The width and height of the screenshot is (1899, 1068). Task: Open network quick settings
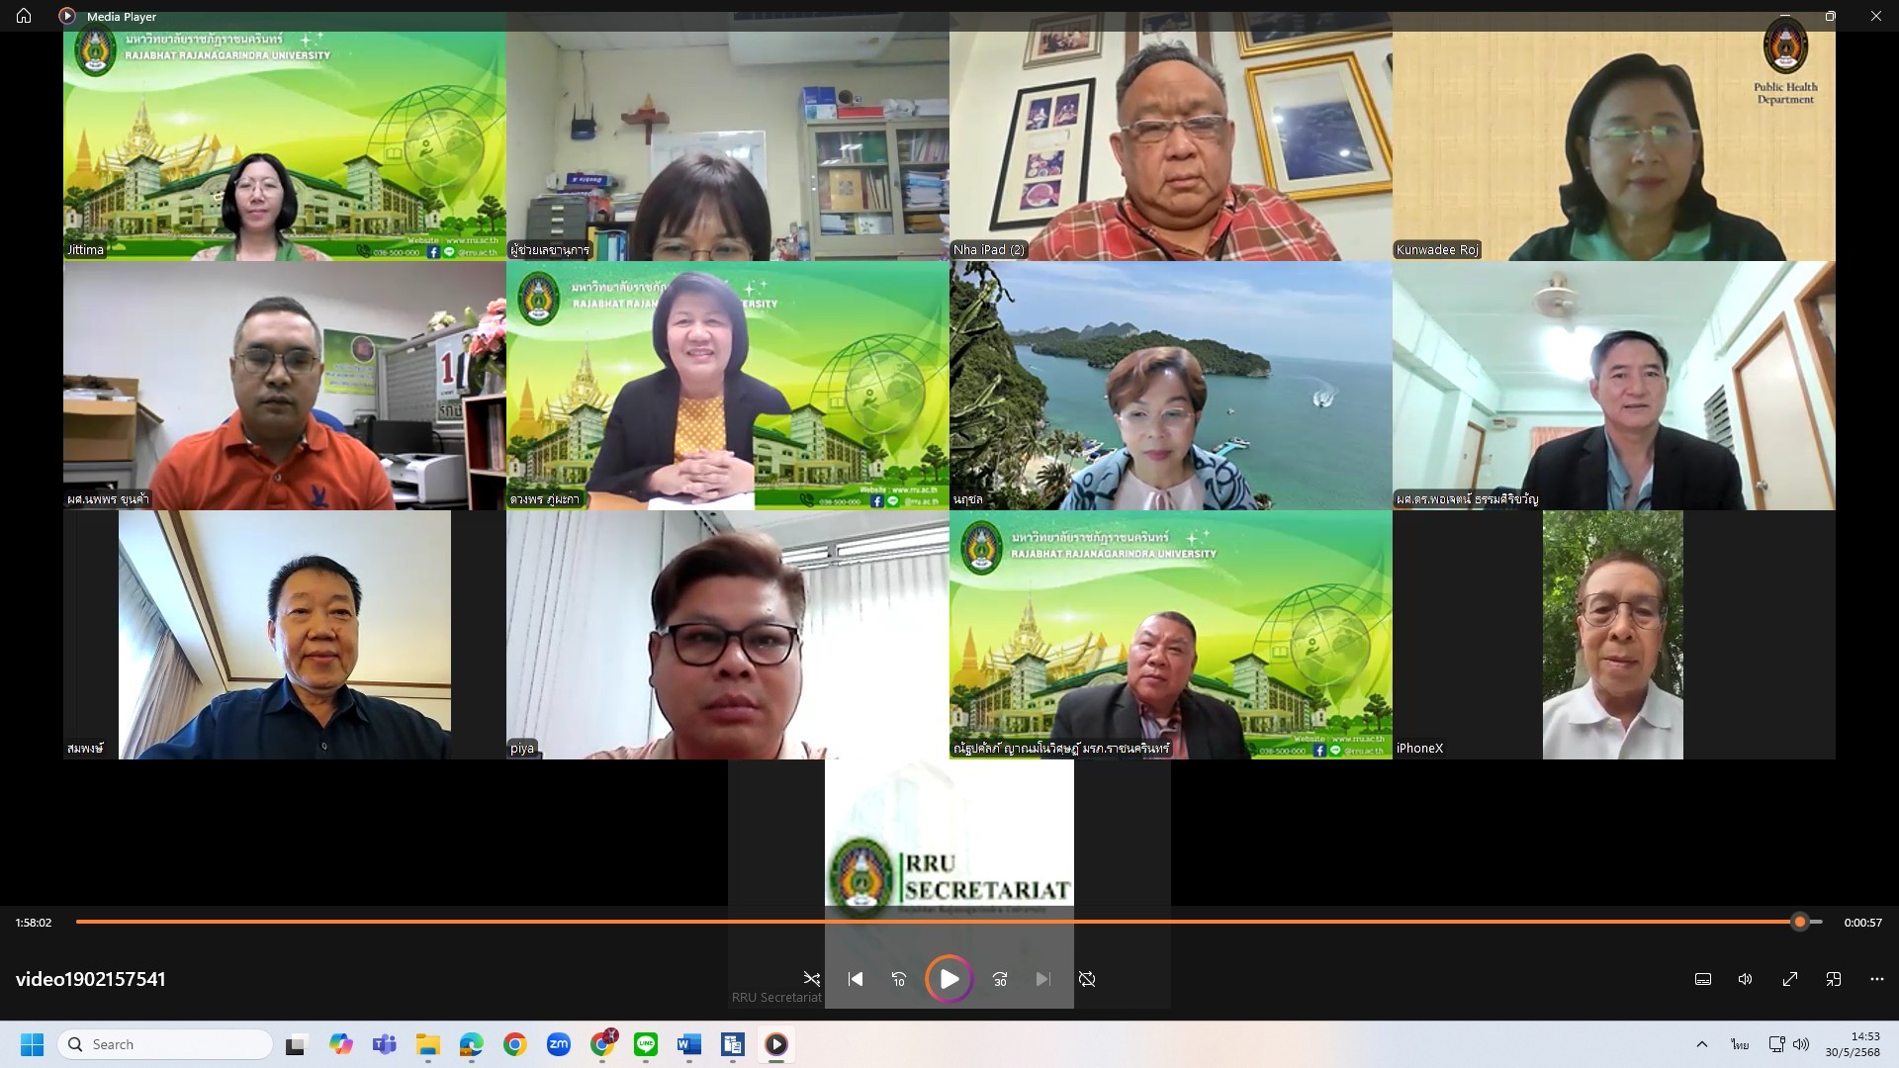[1776, 1044]
